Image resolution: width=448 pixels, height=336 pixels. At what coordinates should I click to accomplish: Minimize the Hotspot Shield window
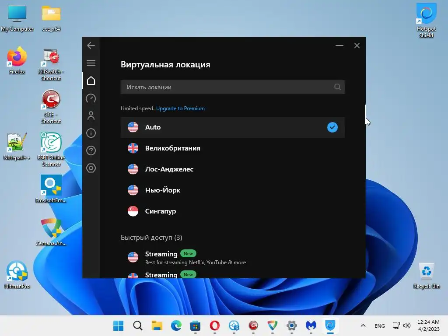click(339, 45)
